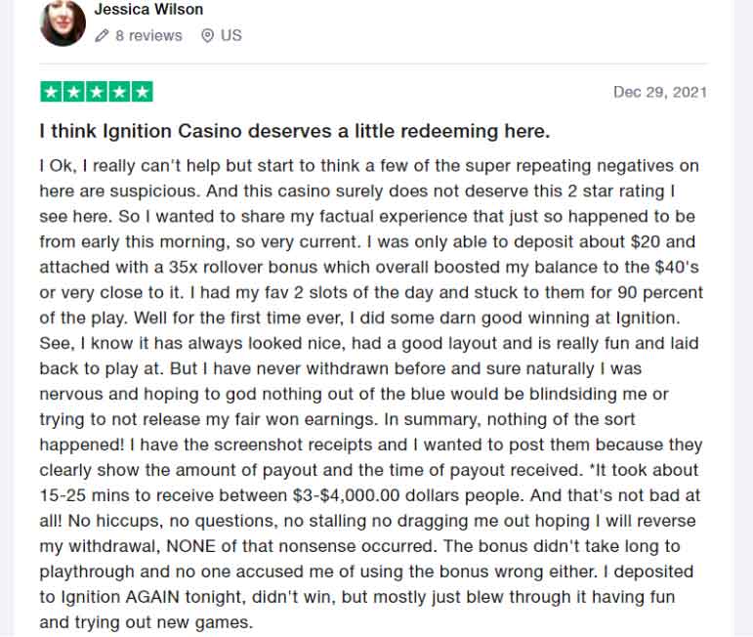Select the third green rating star
This screenshot has height=637, width=753.
(x=97, y=93)
